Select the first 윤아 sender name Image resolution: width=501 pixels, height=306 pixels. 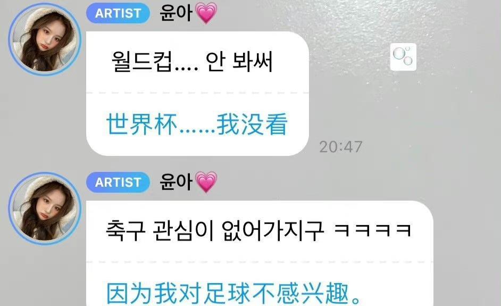click(176, 13)
